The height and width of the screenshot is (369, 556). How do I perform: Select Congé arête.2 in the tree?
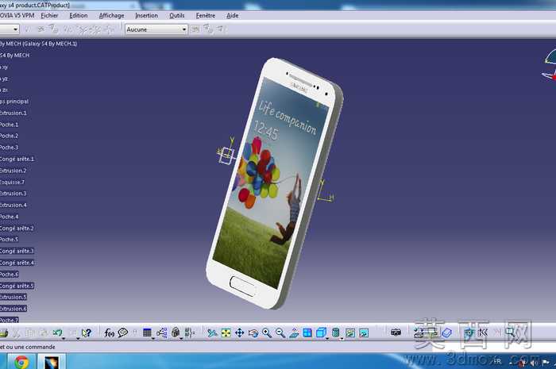pyautogui.click(x=17, y=229)
